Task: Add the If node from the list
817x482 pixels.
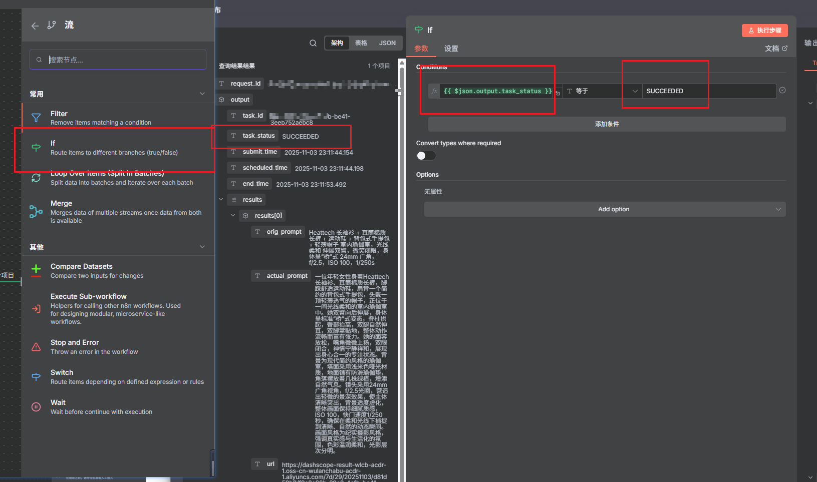Action: 118,148
